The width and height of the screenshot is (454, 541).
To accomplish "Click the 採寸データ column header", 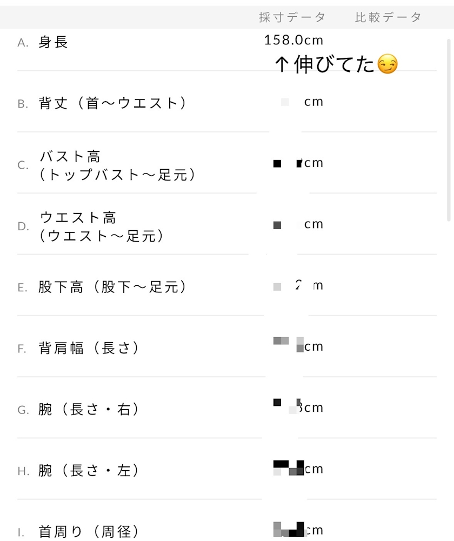I will [x=292, y=17].
